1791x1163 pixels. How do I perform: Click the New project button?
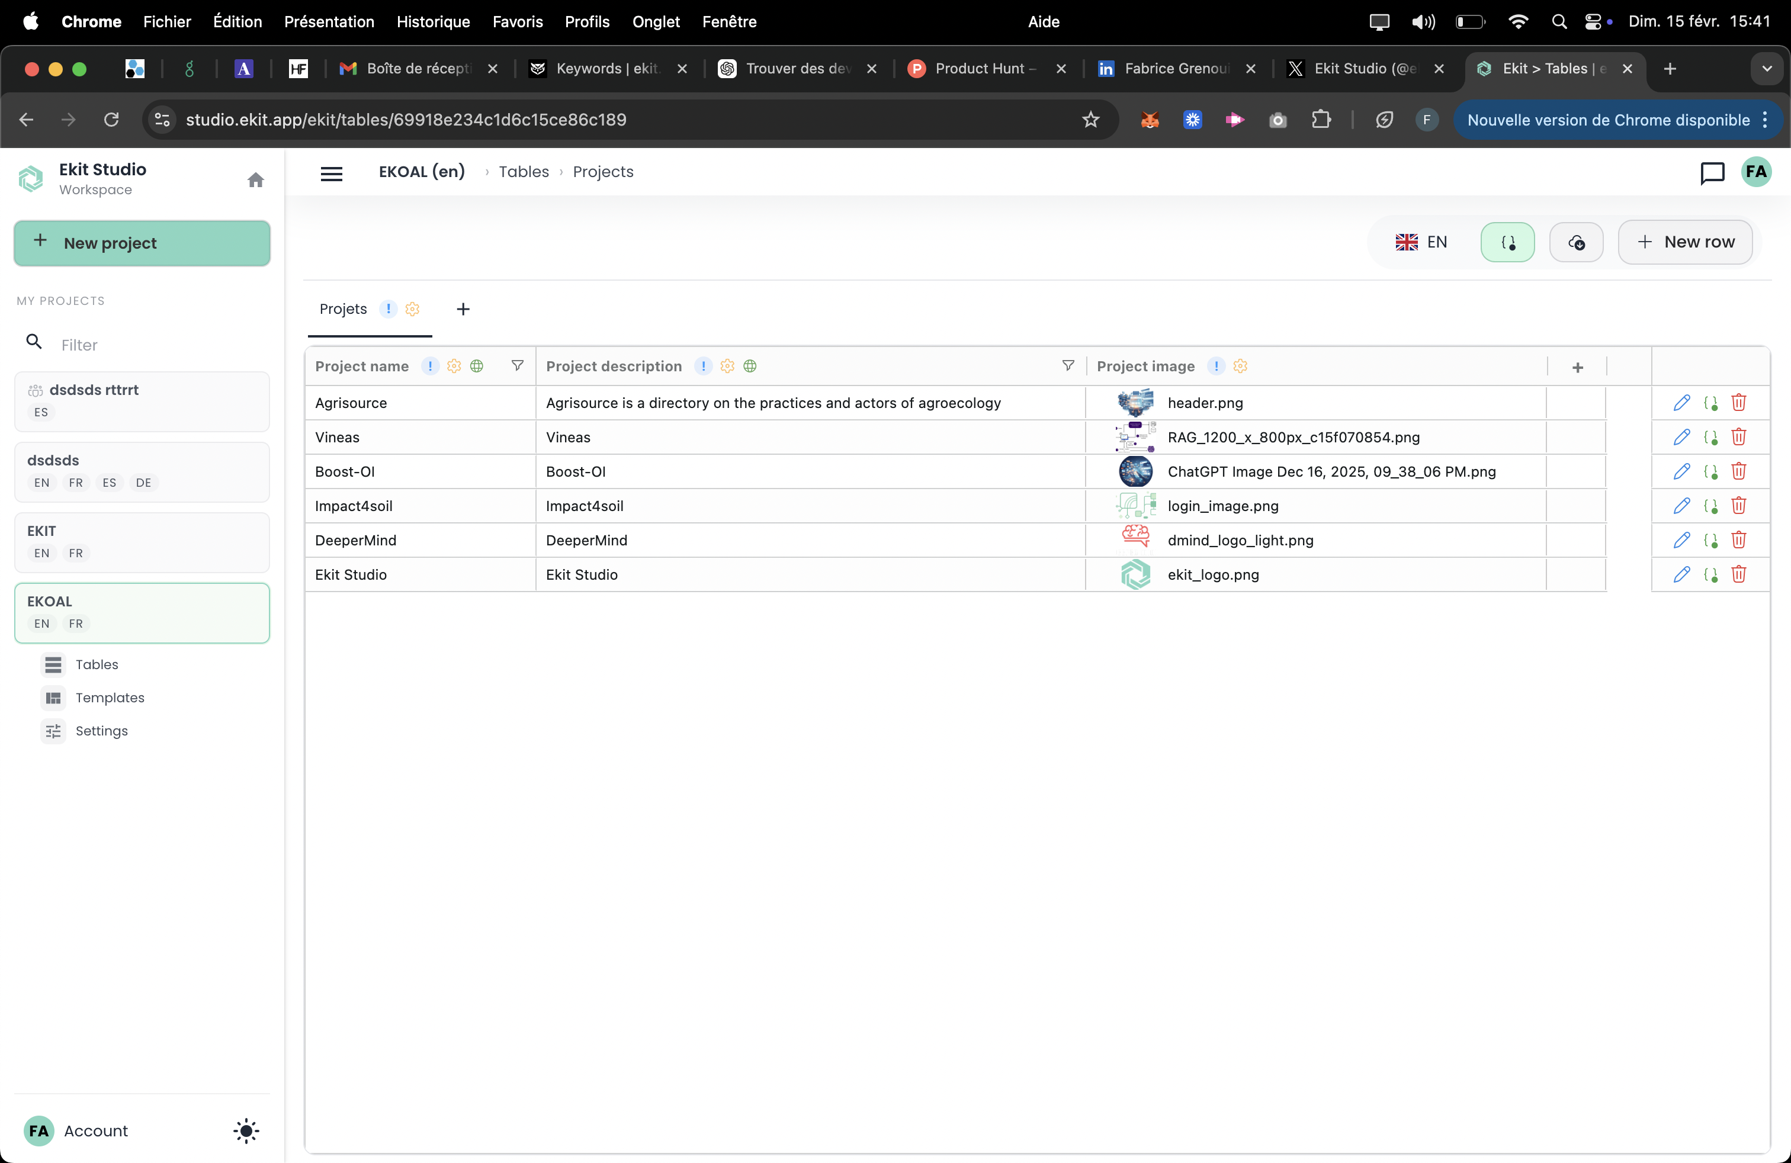[x=142, y=243]
